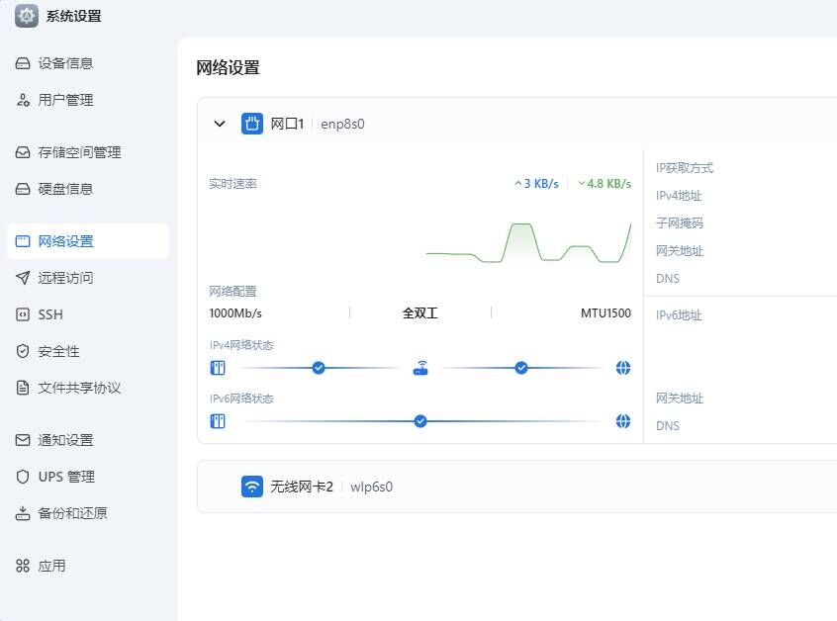Click the blue ethernet port icon for 网口1
Image resolution: width=837 pixels, height=621 pixels.
click(x=252, y=124)
